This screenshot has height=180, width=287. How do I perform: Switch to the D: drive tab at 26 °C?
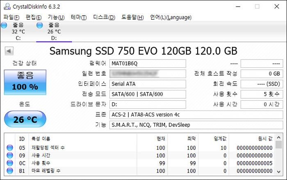pos(54,31)
